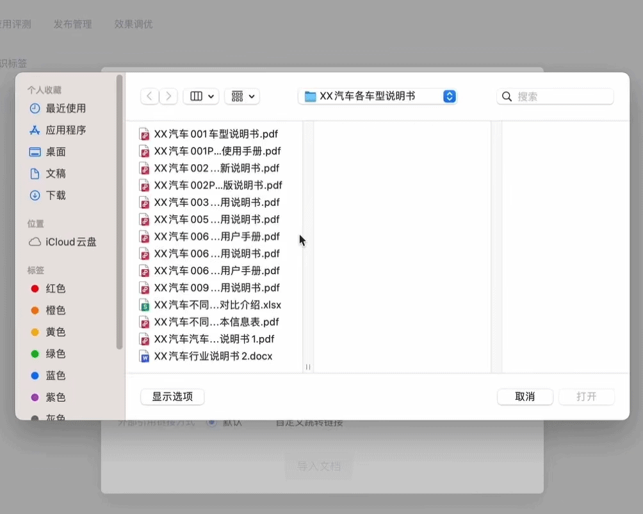Click the back navigation arrow
This screenshot has height=514, width=643.
[149, 96]
